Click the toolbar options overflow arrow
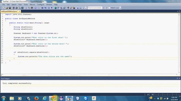 tap(86, 8)
